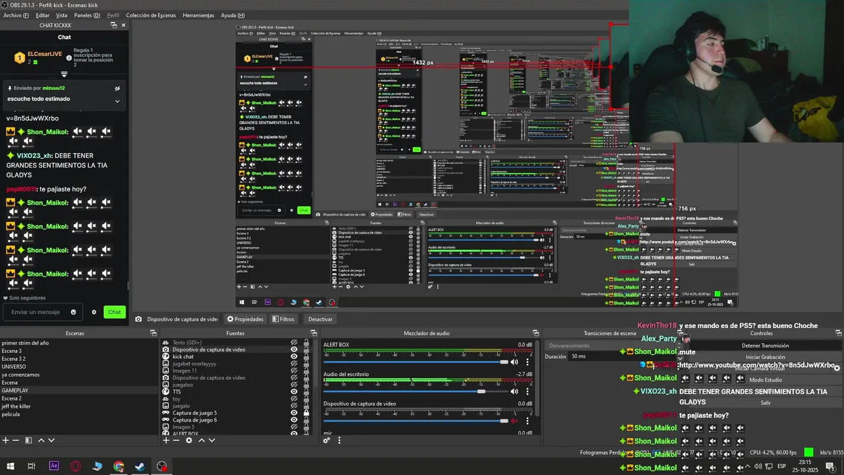Viewport: 844px width, 475px height.
Task: Open source properties gear in Fuentes toolbar
Action: (x=189, y=440)
